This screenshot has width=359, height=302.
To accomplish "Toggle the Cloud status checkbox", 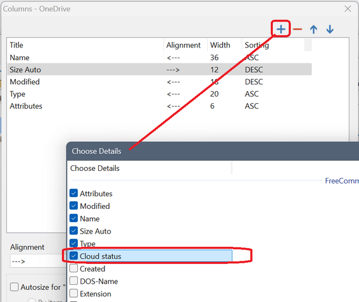I will 73,256.
